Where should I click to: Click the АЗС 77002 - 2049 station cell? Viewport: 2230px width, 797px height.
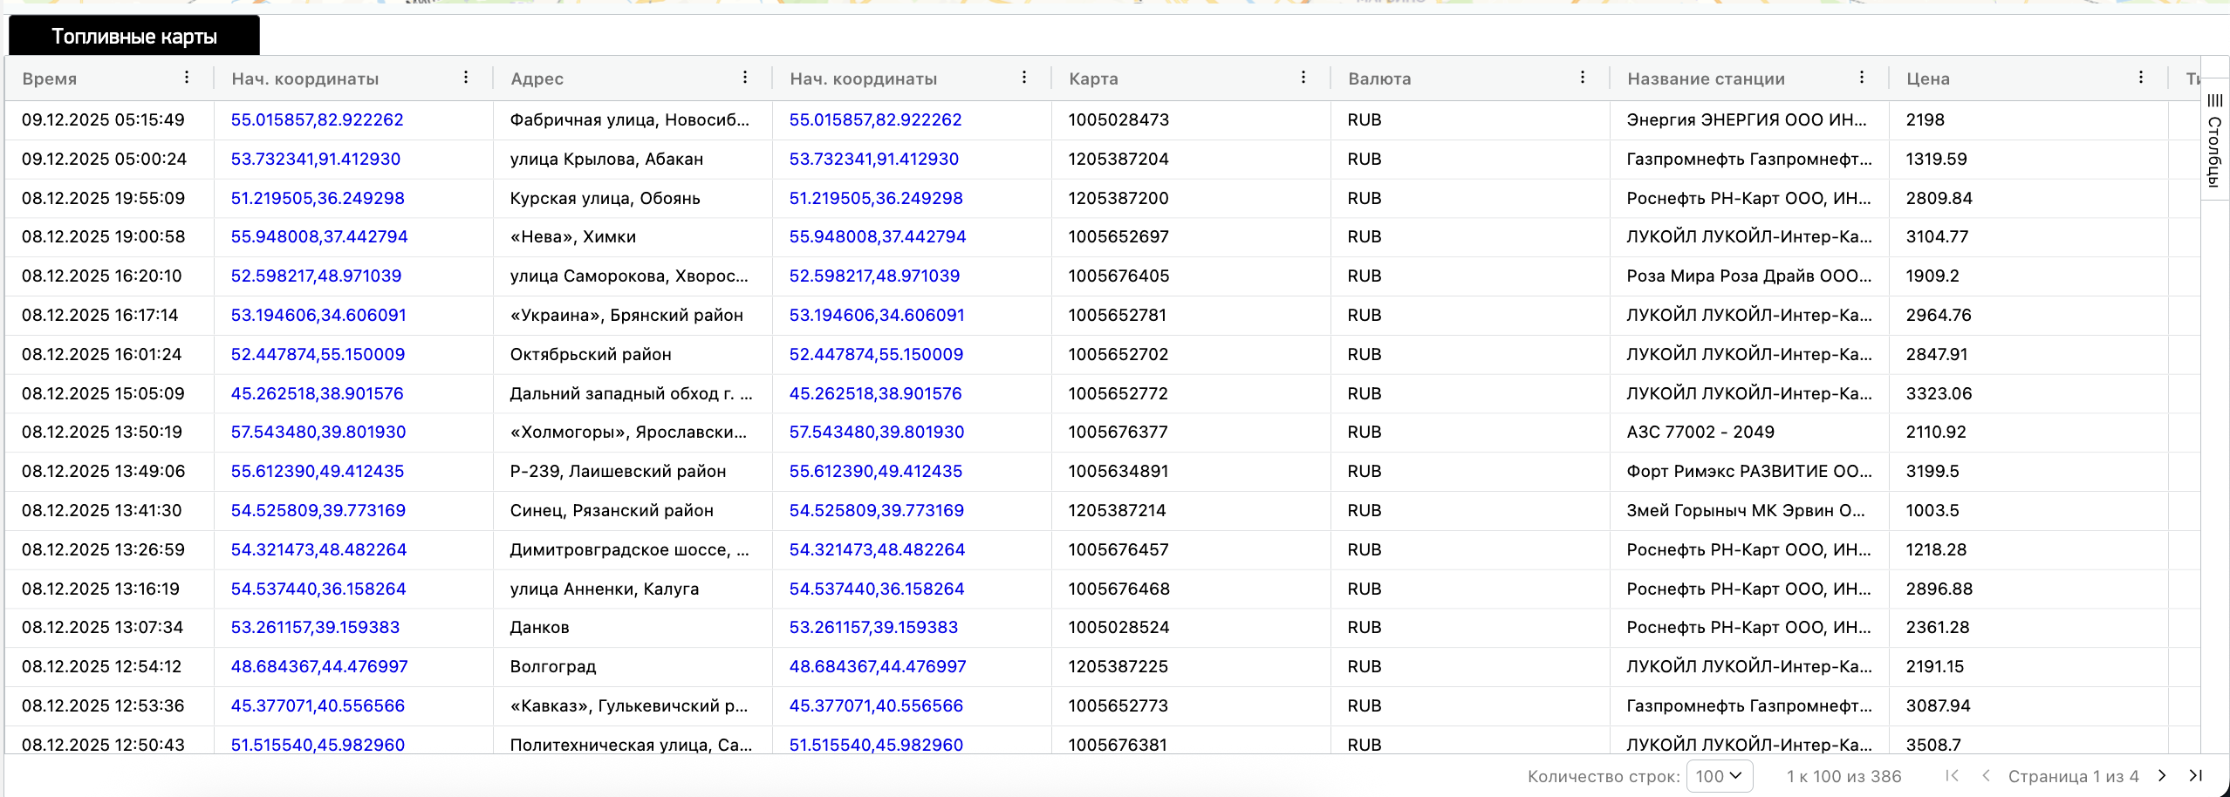click(1700, 432)
